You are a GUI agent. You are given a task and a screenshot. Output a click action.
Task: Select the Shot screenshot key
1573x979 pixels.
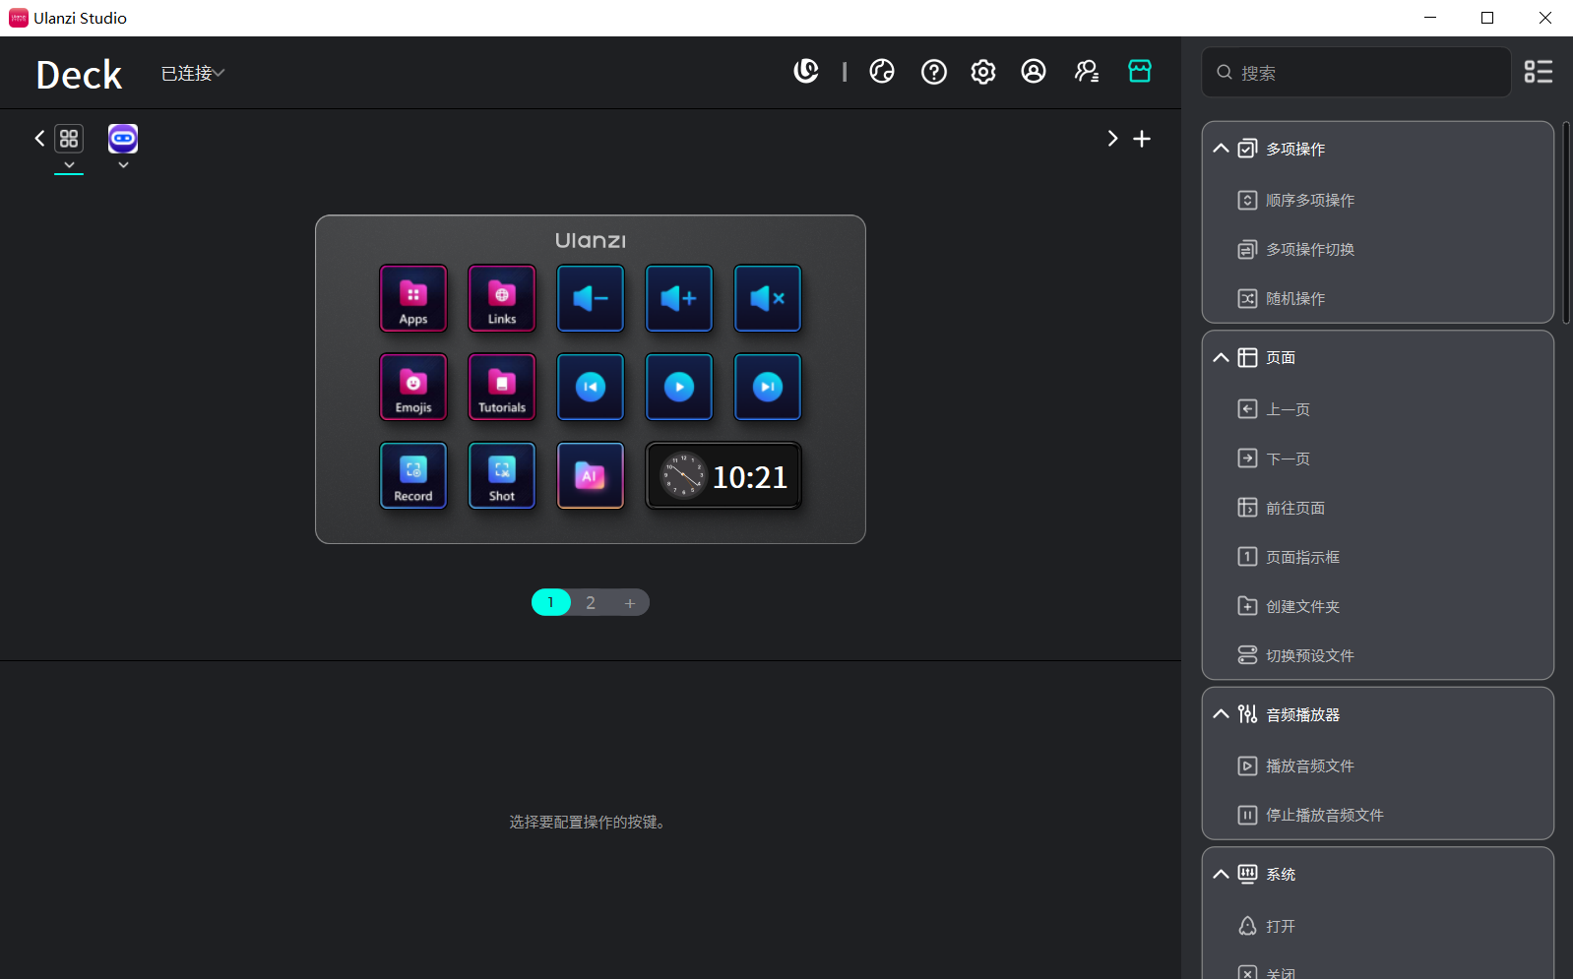(502, 475)
